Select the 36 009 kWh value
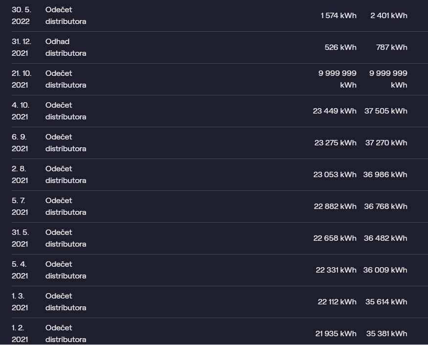The width and height of the screenshot is (428, 345). (385, 270)
